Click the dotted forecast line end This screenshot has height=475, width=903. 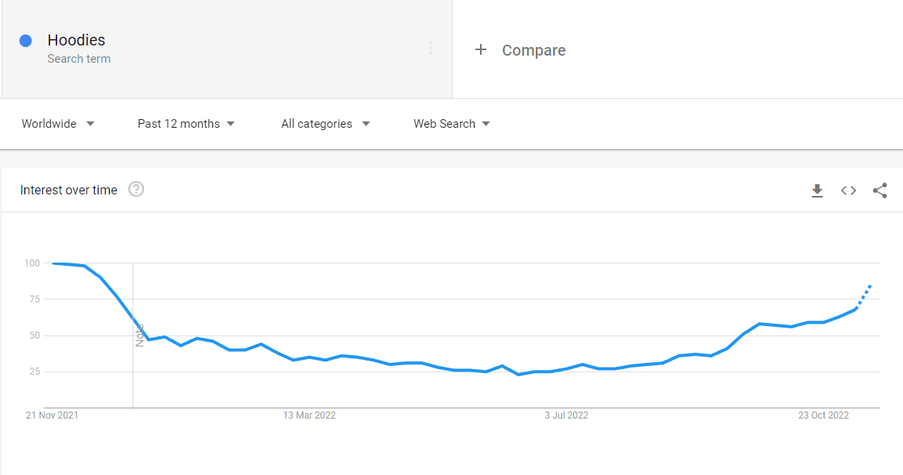pyautogui.click(x=870, y=285)
